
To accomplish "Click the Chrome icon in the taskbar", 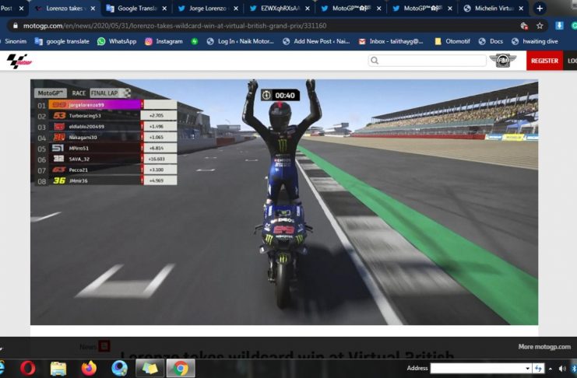I will click(x=180, y=367).
